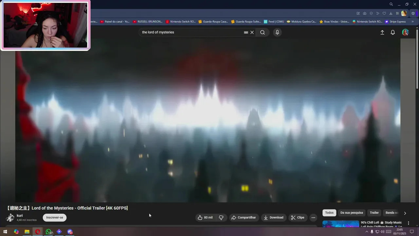Open Discord from the taskbar
Screen dimensions: 419x236
[70, 232]
